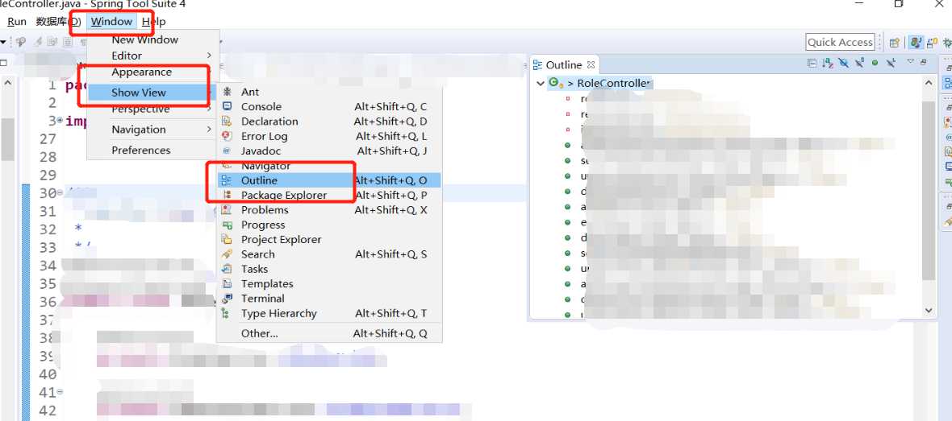
Task: Toggle Hide Static Members in Outline toolbar
Action: [x=859, y=63]
